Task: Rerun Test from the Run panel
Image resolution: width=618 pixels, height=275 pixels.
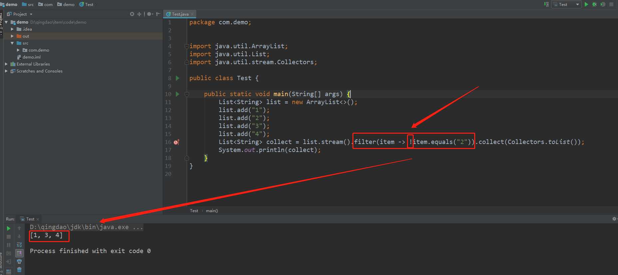Action: (x=9, y=228)
